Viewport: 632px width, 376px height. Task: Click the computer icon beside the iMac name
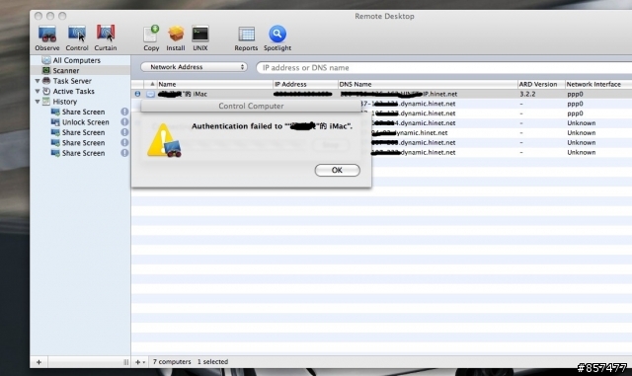pyautogui.click(x=150, y=94)
